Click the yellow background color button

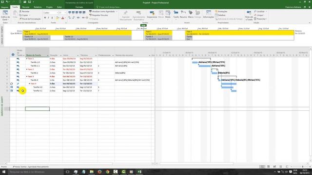[57, 18]
